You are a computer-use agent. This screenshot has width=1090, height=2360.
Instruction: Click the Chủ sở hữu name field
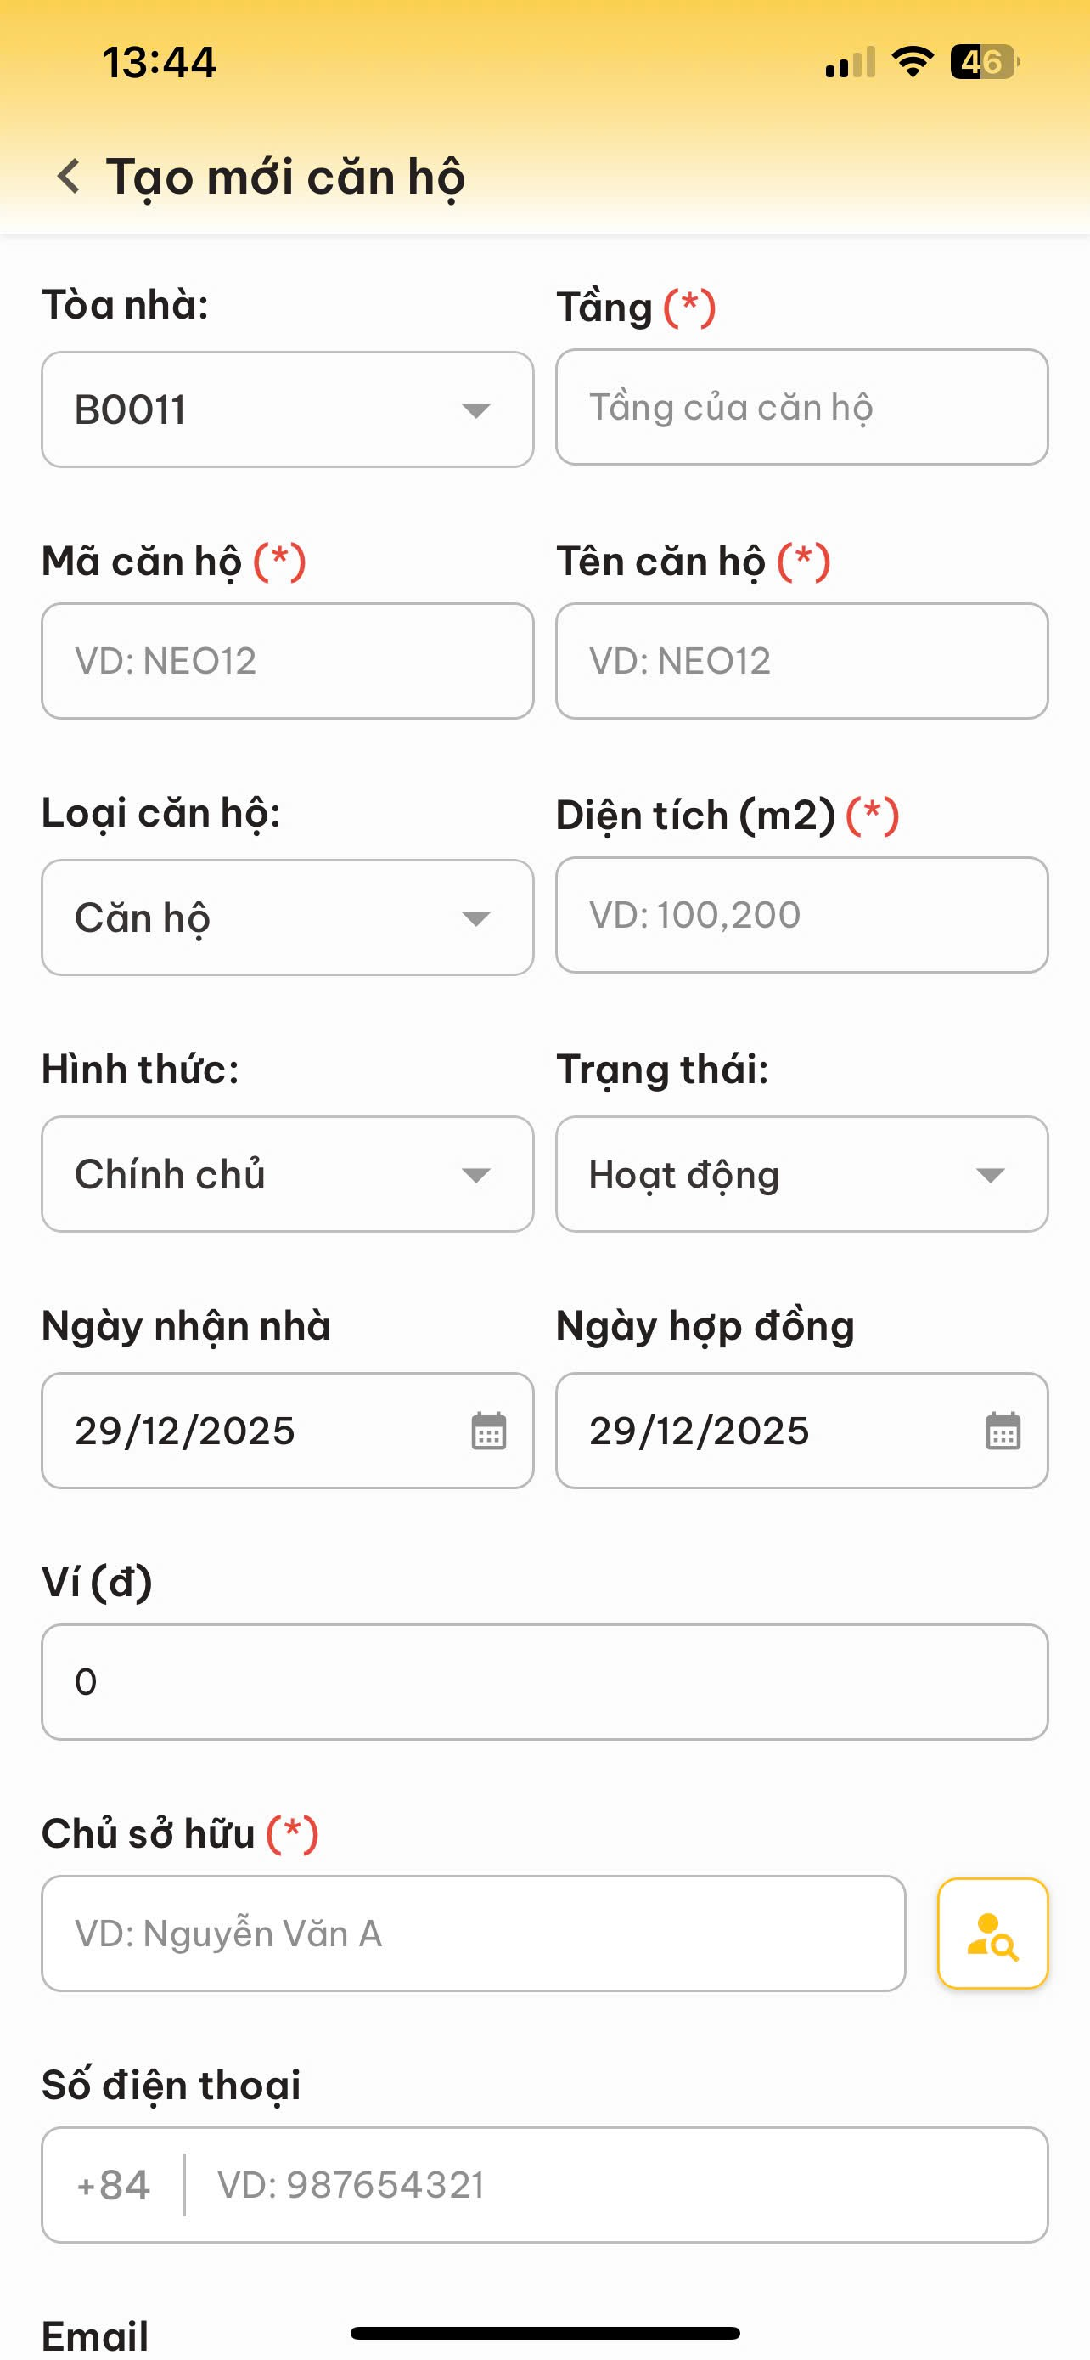tap(473, 1933)
